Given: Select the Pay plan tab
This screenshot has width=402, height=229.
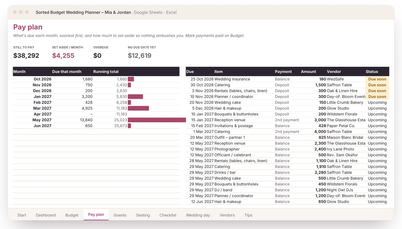Looking at the screenshot, I should (x=96, y=215).
